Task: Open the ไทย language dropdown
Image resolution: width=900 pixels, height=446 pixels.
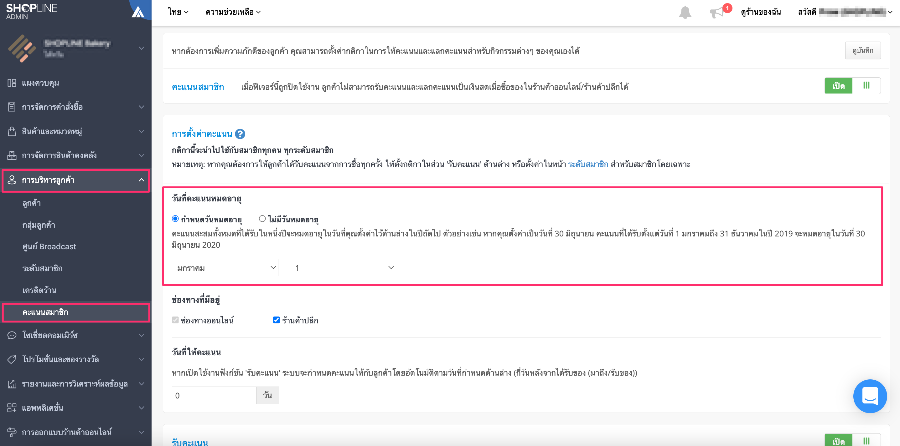Action: pos(178,12)
